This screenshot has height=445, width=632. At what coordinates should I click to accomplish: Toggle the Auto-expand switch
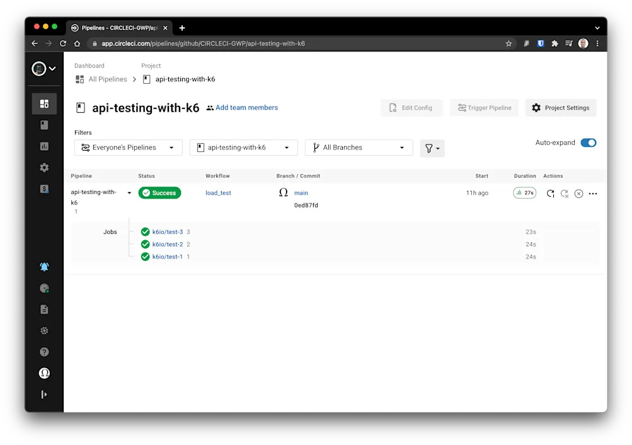click(588, 142)
